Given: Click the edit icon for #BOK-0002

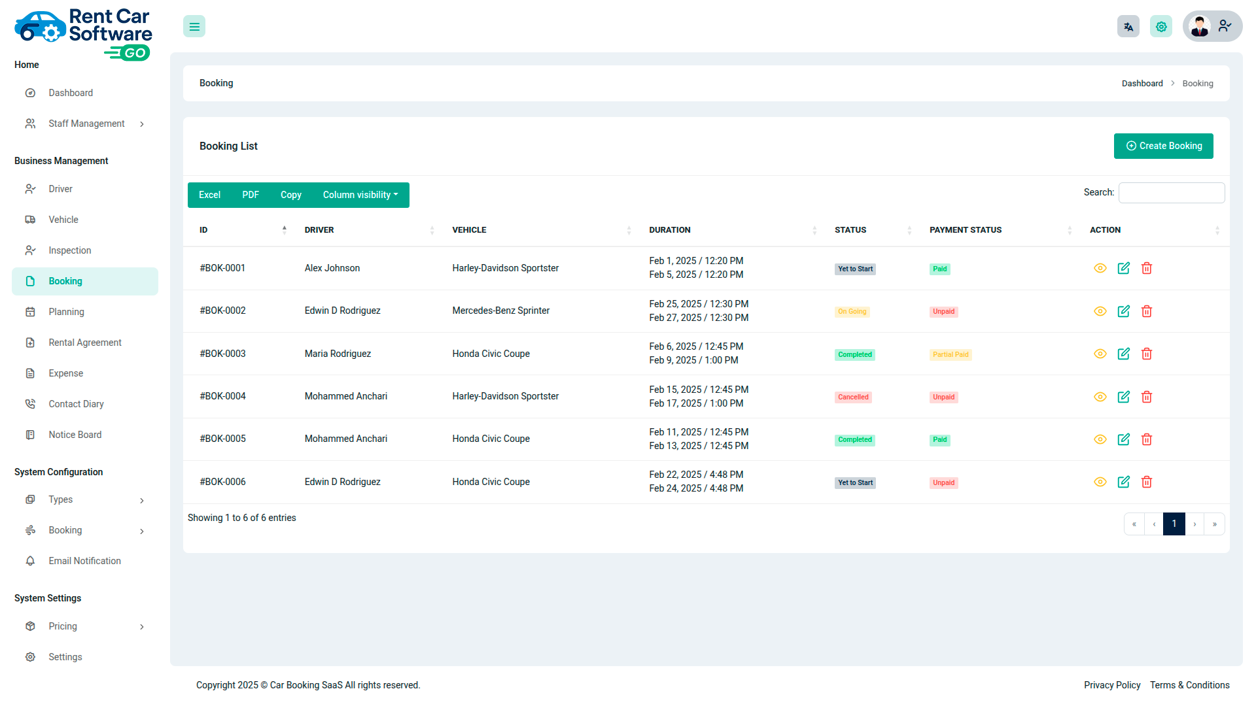Looking at the screenshot, I should pos(1124,311).
